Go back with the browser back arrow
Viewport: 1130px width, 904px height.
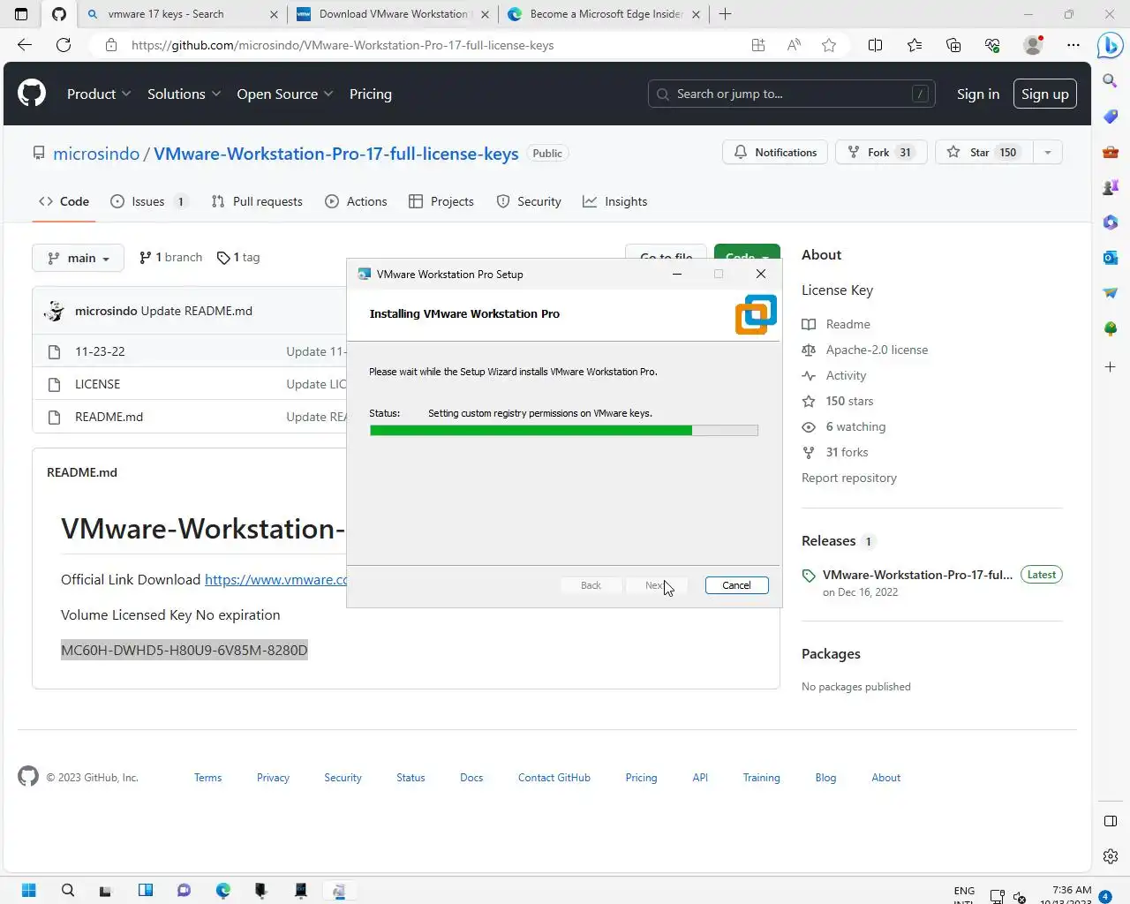click(25, 45)
